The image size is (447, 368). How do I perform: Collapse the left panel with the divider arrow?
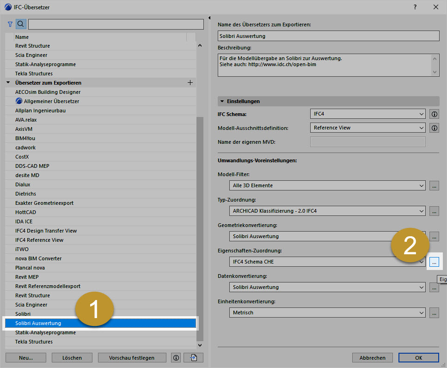pos(209,18)
